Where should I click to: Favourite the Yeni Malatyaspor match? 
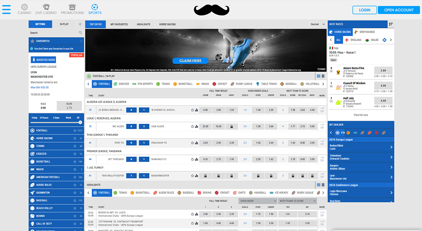192,176
